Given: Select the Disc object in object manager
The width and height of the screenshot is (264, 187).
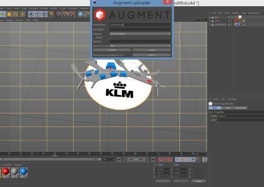Looking at the screenshot, I should click(x=216, y=17).
